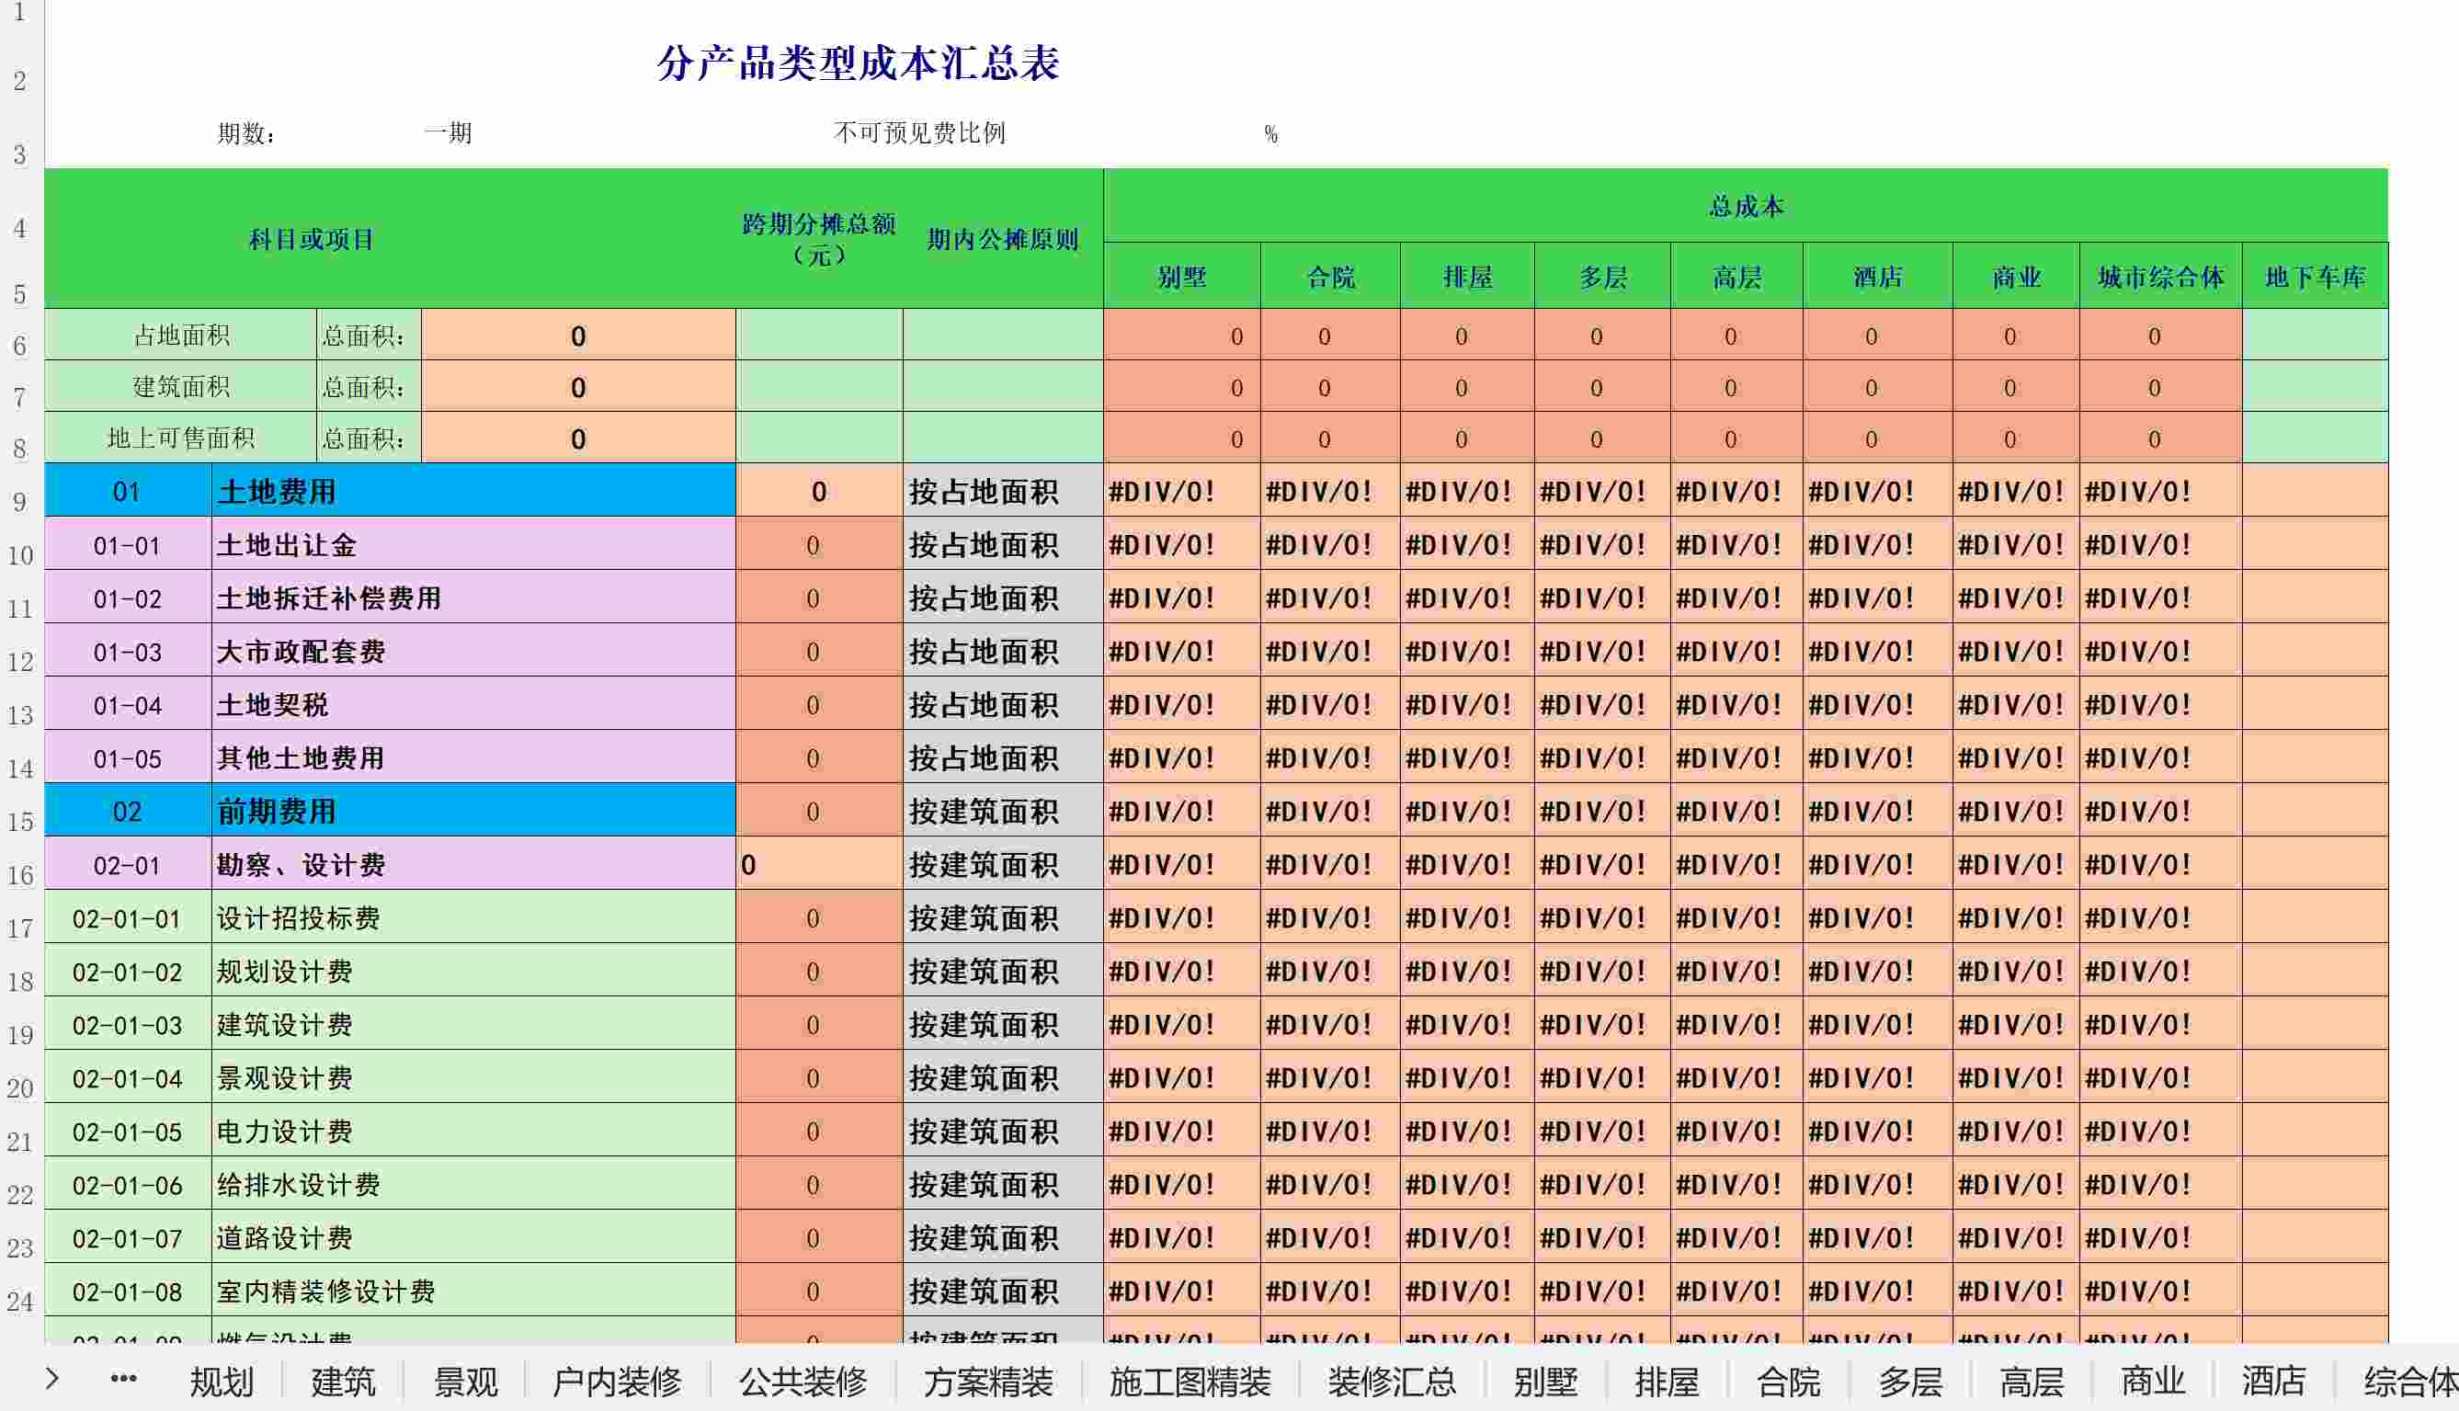Select the 土地契税 cell
This screenshot has height=1411, width=2459.
coord(473,704)
